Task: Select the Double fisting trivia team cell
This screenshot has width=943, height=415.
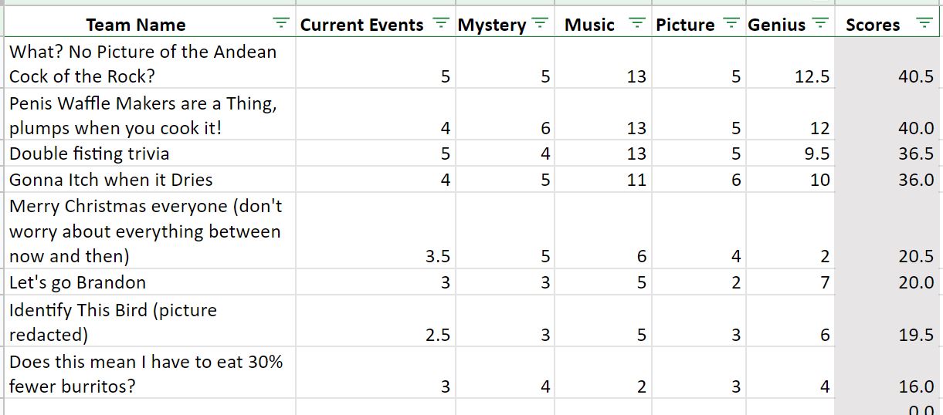Action: pos(151,154)
